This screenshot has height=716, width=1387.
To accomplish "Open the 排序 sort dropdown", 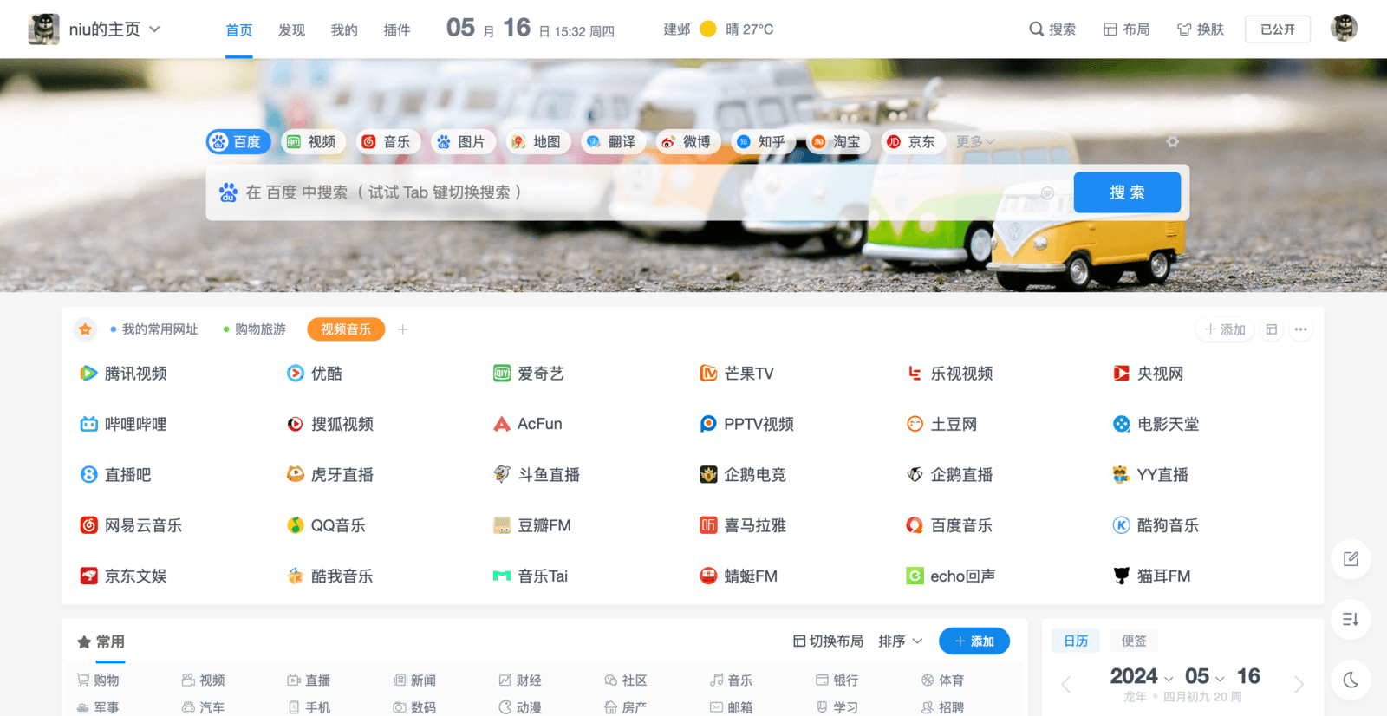I will 900,641.
